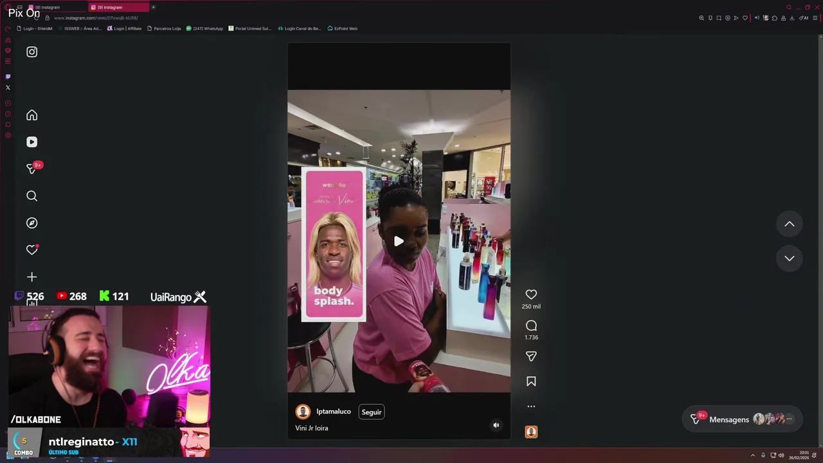Open Direct messages icon in the sidebar
Image resolution: width=823 pixels, height=463 pixels.
click(x=32, y=168)
